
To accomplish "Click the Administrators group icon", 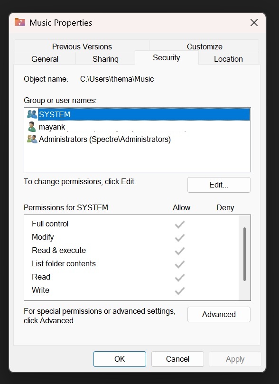I will (29, 139).
